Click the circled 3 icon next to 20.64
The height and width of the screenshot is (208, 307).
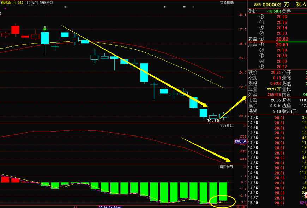point(261,28)
